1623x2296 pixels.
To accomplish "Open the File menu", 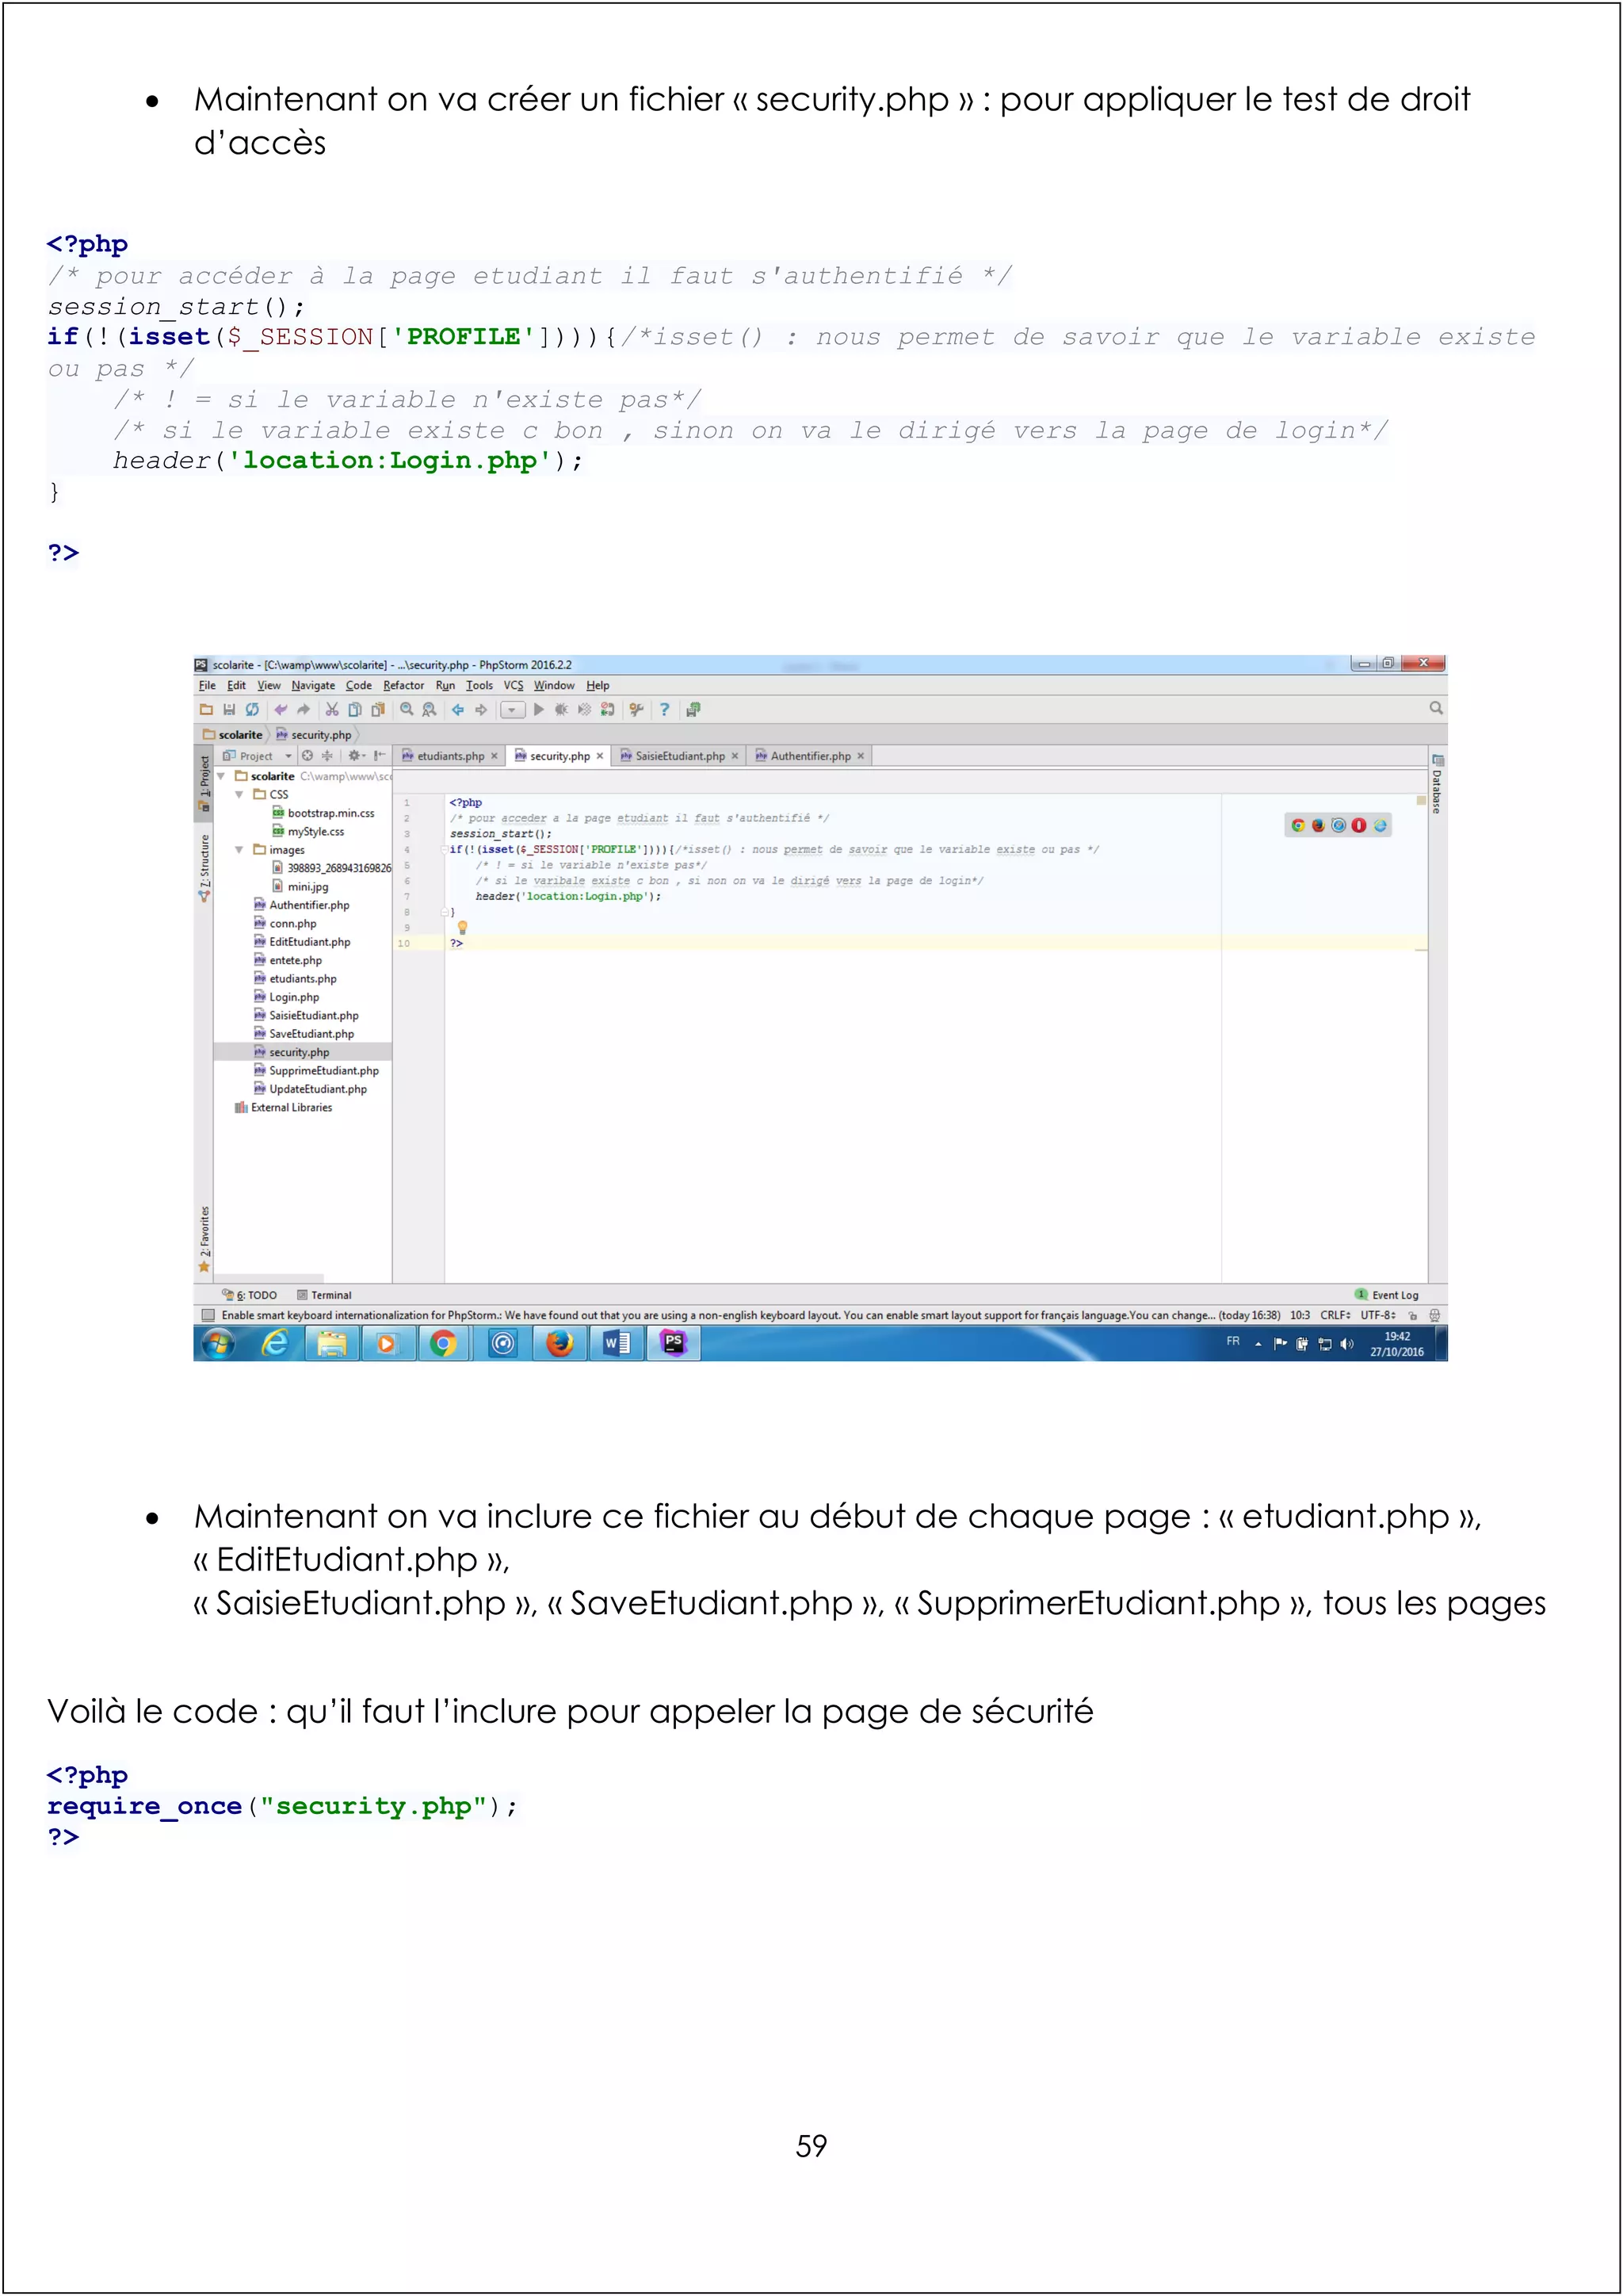I will coord(207,685).
